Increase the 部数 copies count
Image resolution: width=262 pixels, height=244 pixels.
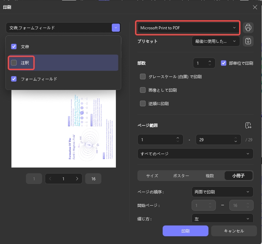pos(210,61)
